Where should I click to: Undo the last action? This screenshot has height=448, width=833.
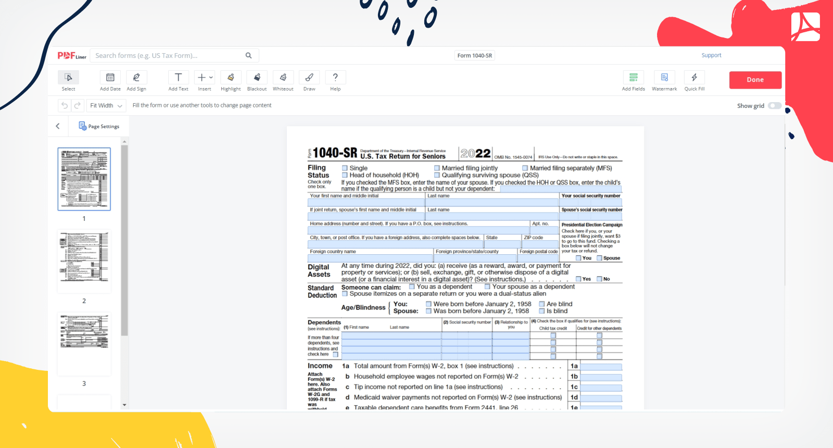(65, 105)
